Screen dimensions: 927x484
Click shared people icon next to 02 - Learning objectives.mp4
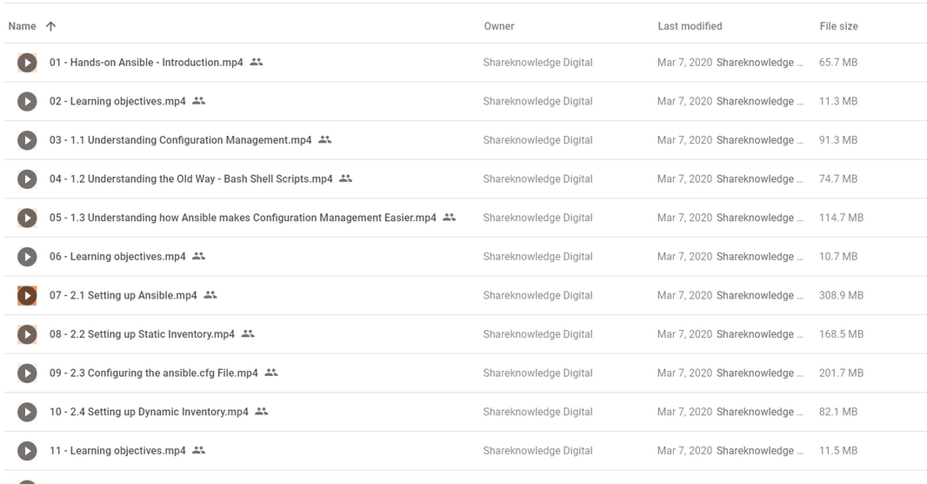coord(198,101)
